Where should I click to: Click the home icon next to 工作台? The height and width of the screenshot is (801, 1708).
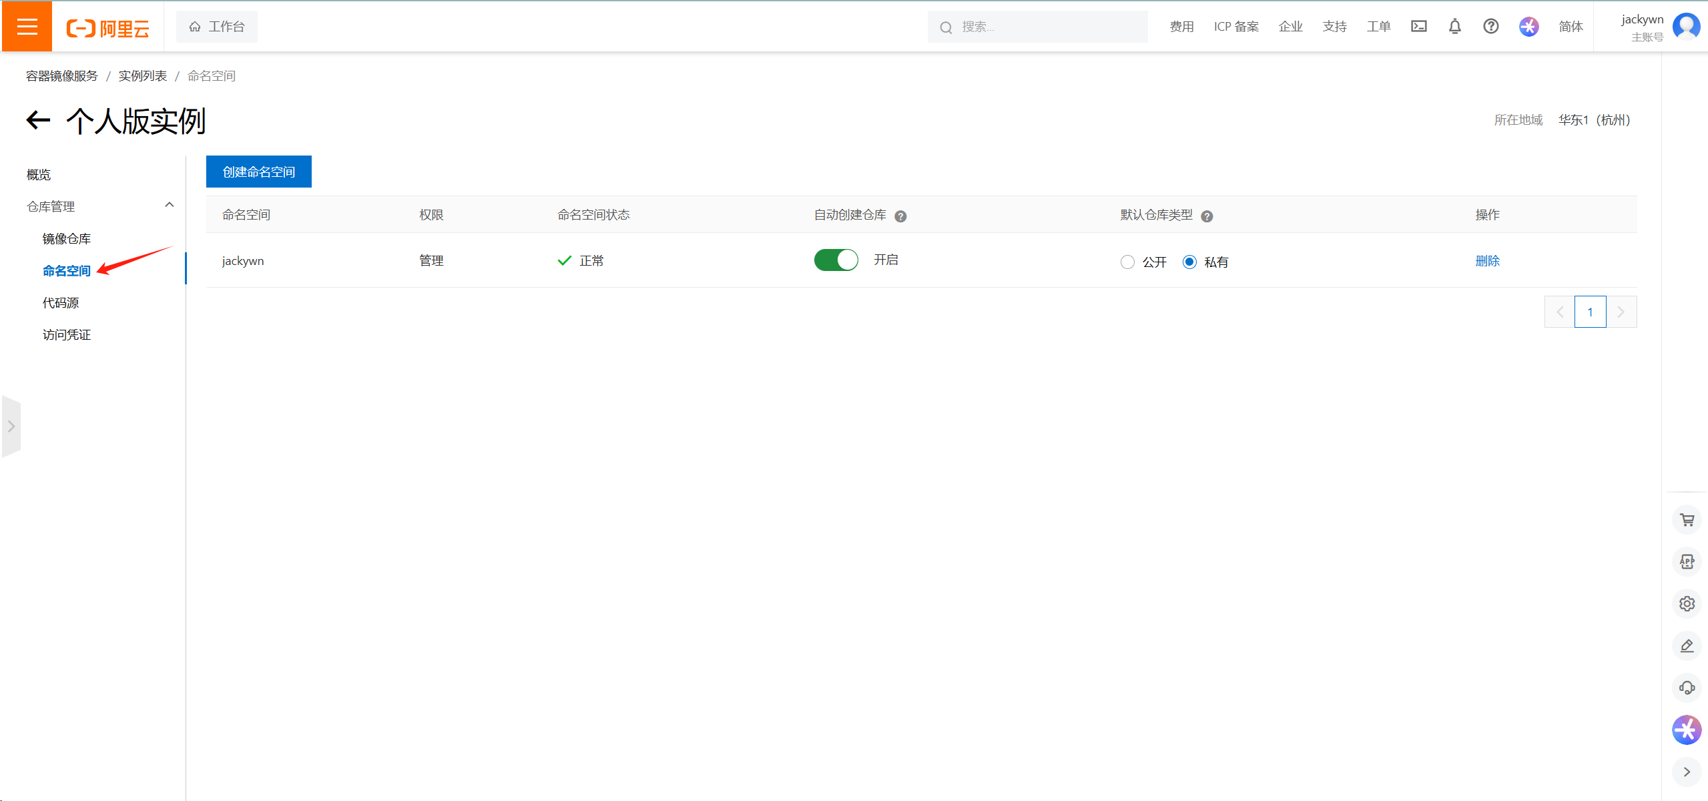pyautogui.click(x=195, y=27)
